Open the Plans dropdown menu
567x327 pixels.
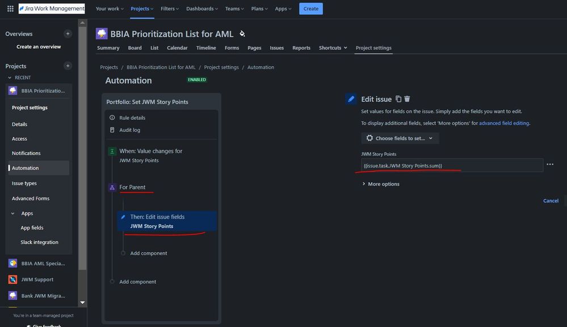click(x=259, y=9)
